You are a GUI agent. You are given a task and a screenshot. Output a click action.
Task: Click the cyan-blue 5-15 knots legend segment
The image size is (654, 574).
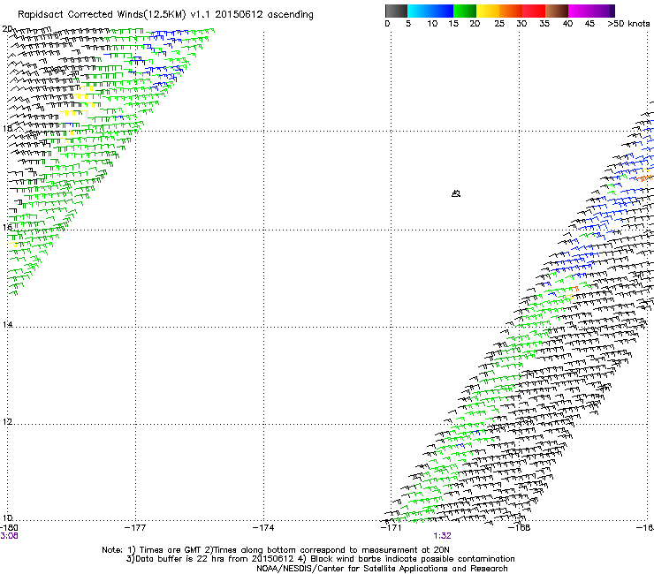pyautogui.click(x=430, y=11)
